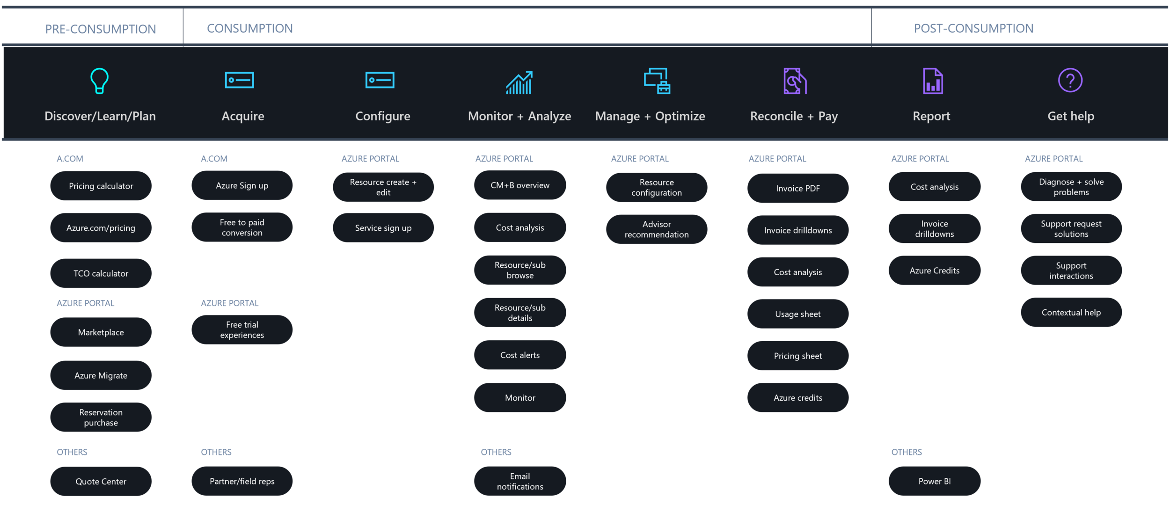Click Email notifications pill
Image resolution: width=1170 pixels, height=520 pixels.
coord(519,481)
